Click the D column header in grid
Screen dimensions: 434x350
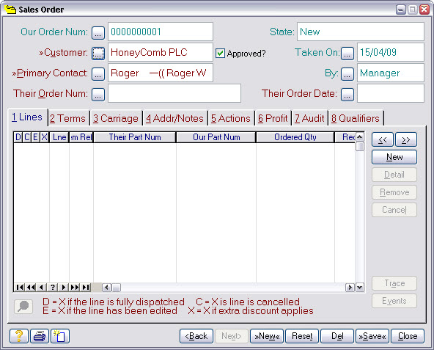pyautogui.click(x=18, y=137)
